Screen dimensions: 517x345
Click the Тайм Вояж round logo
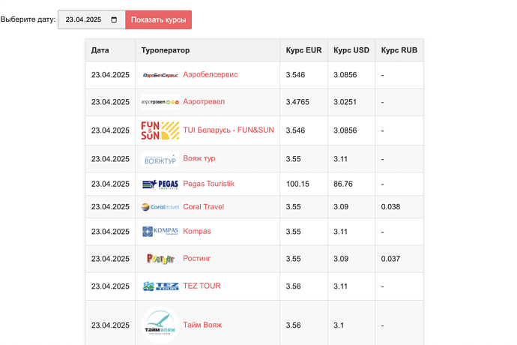(160, 325)
